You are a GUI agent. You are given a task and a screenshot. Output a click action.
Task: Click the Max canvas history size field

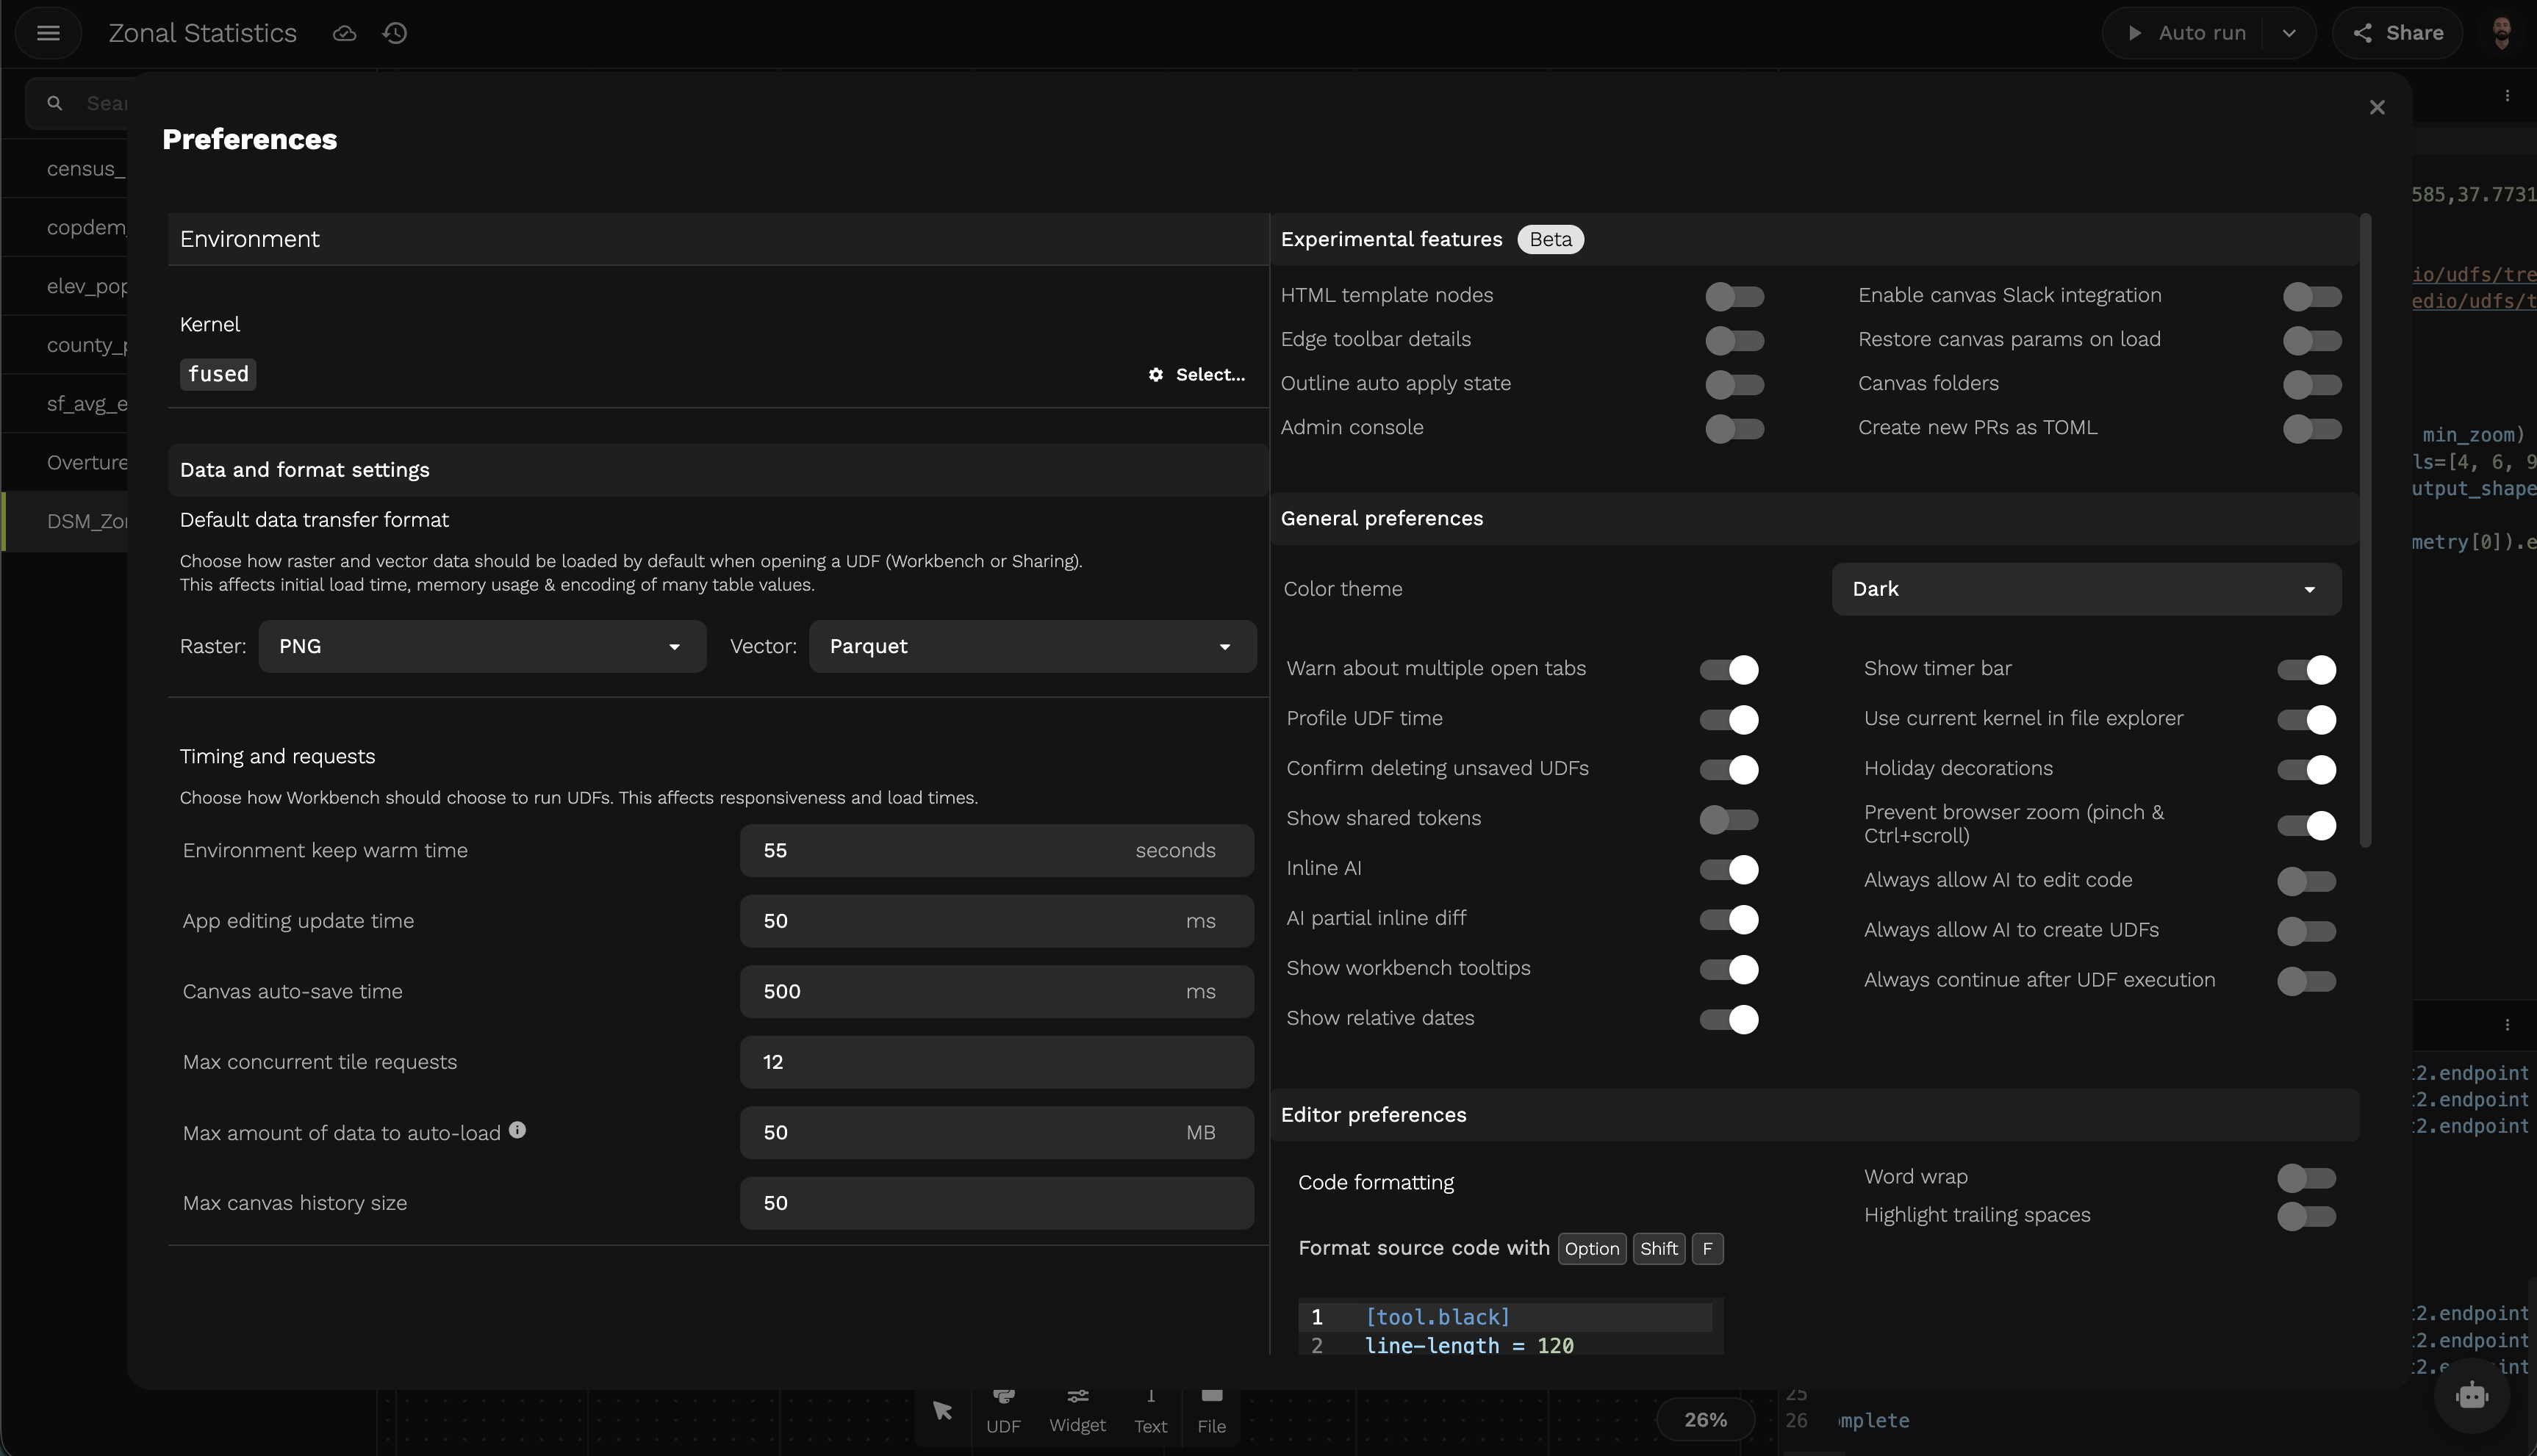coord(997,1203)
